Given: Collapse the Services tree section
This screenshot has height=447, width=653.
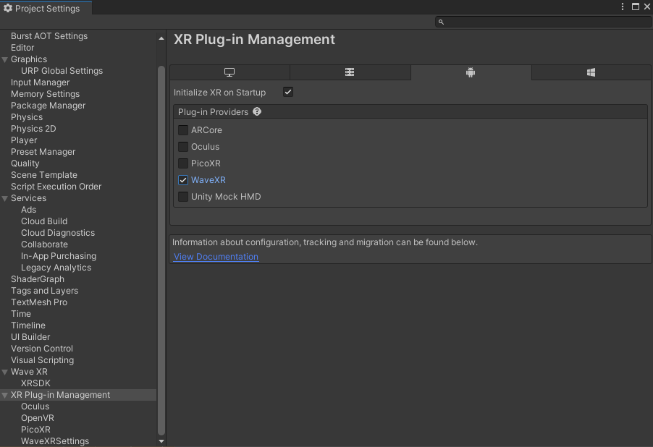Looking at the screenshot, I should point(5,198).
